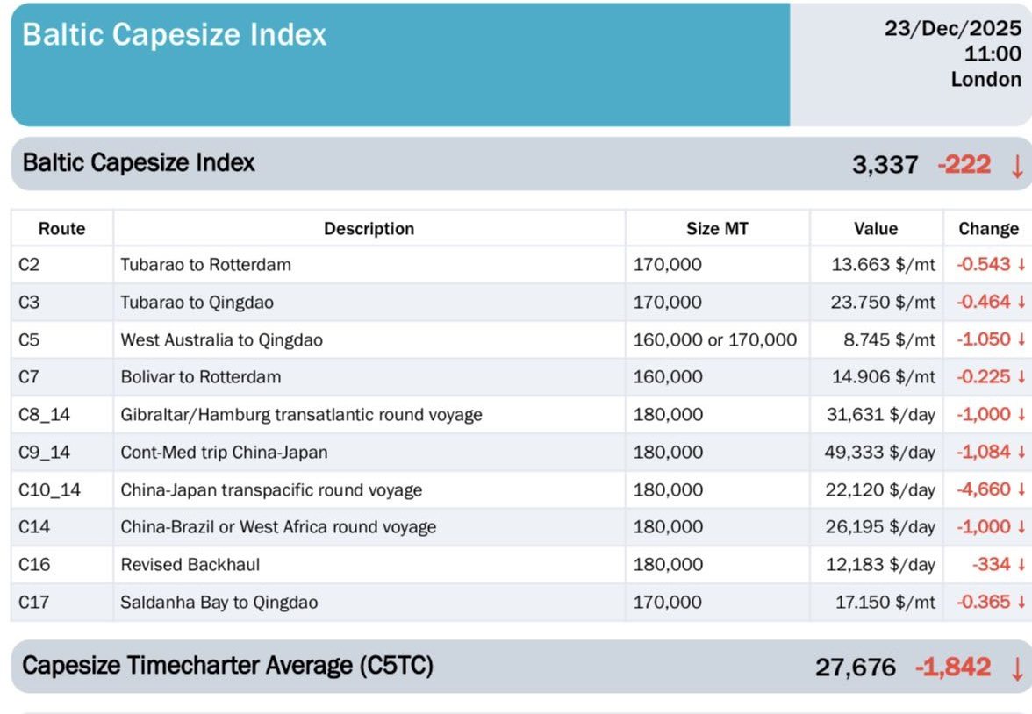Screen dimensions: 1032x714
Task: Click the time 11:00
Action: coord(993,54)
